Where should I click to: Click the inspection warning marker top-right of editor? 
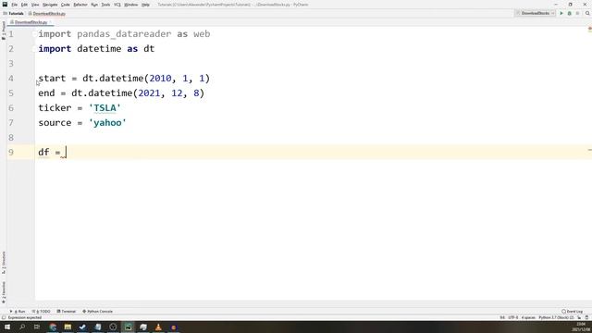590,29
